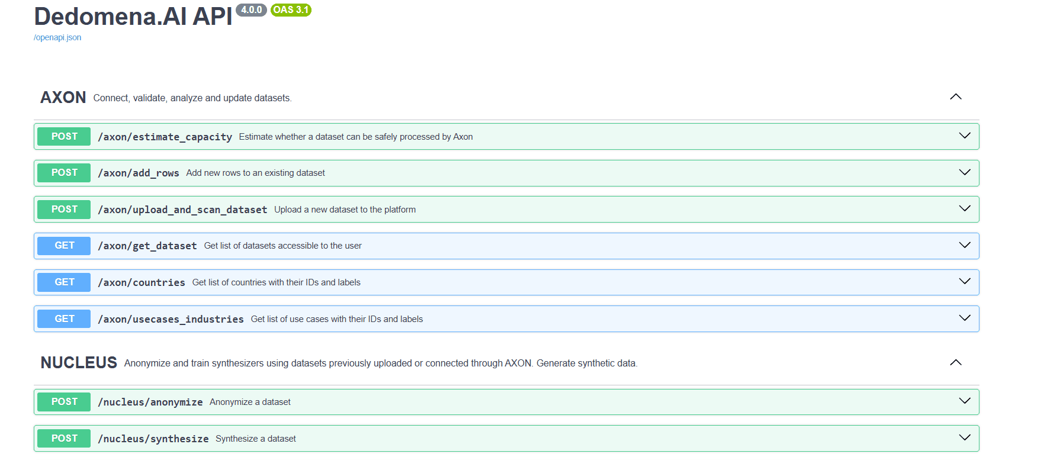This screenshot has height=460, width=1060.
Task: Click 'Get list of datasets accessible to the user'
Action: click(x=283, y=246)
